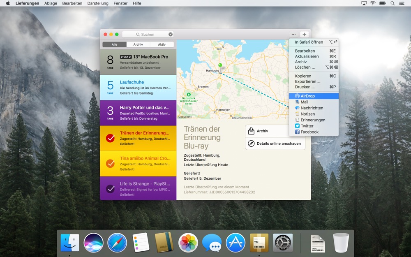Viewport: 411px width, 257px height.
Task: Select the Archiv filter tab
Action: [138, 44]
